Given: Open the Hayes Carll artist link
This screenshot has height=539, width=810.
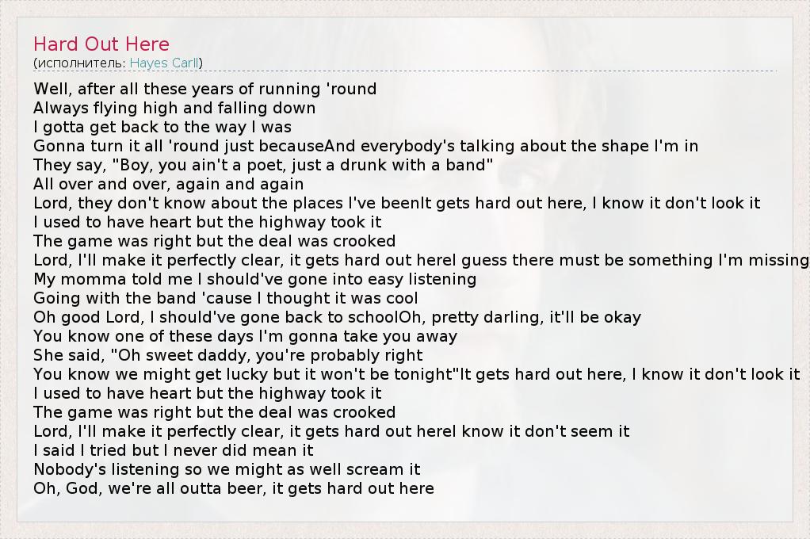Looking at the screenshot, I should (164, 63).
